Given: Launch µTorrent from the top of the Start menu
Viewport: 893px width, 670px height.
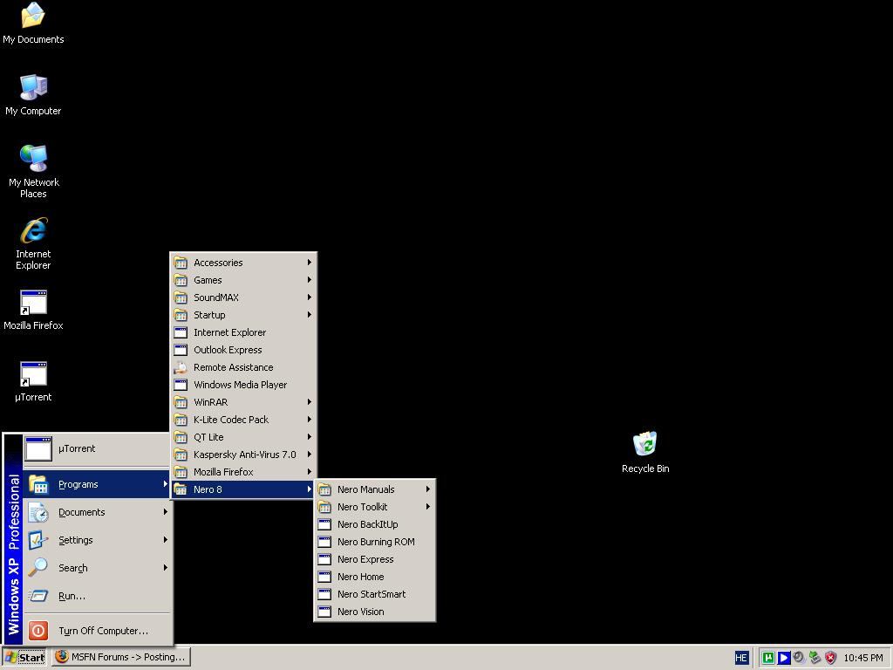Looking at the screenshot, I should [98, 449].
